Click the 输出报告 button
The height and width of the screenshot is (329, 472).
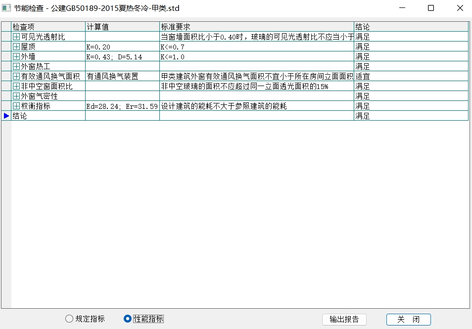(x=344, y=319)
